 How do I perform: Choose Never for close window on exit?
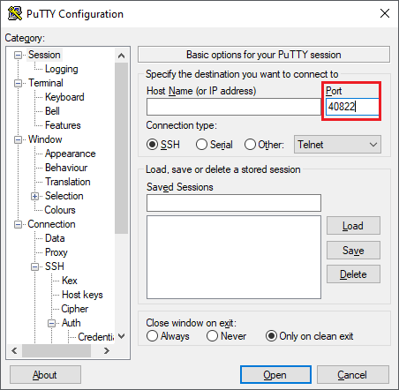(x=226, y=336)
